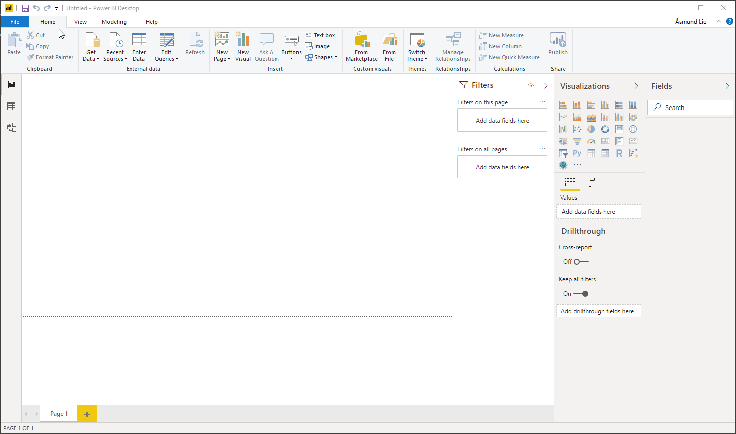This screenshot has height=434, width=736.
Task: Choose the funnel chart visualization
Action: pos(577,141)
